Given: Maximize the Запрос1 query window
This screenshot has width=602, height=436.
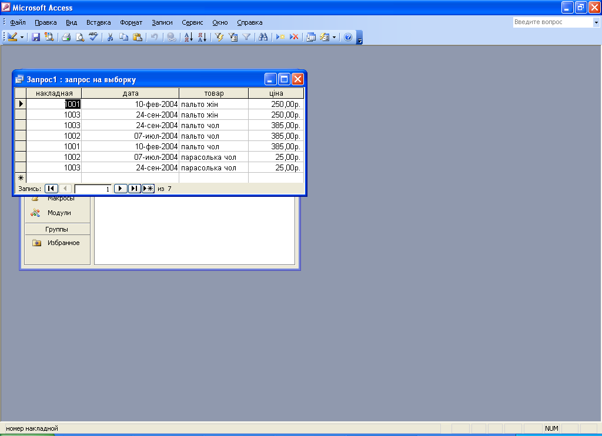Looking at the screenshot, I should [284, 79].
